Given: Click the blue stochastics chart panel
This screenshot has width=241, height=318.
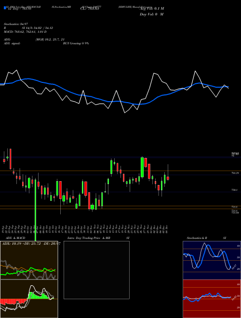Looking at the screenshot, I should pos(212,260).
